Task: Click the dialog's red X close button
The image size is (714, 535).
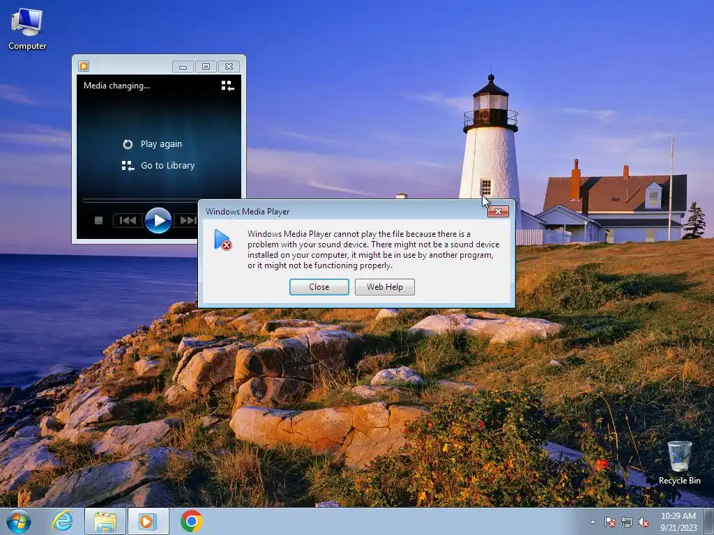Action: point(498,212)
